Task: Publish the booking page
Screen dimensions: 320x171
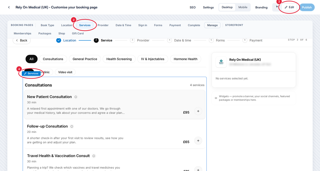Action: [307, 7]
